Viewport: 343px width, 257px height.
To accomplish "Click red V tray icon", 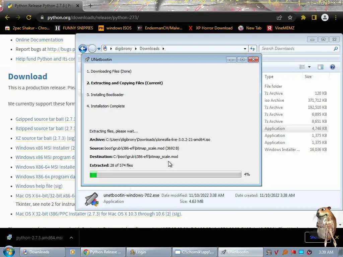I will coord(276,252).
